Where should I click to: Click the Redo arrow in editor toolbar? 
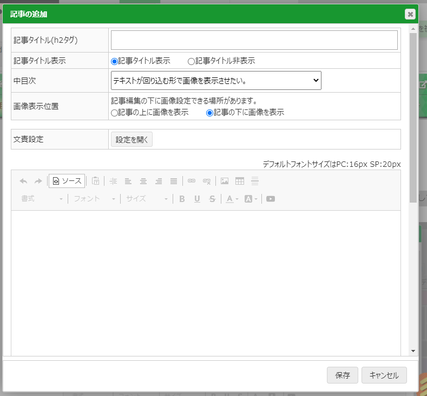click(x=38, y=181)
